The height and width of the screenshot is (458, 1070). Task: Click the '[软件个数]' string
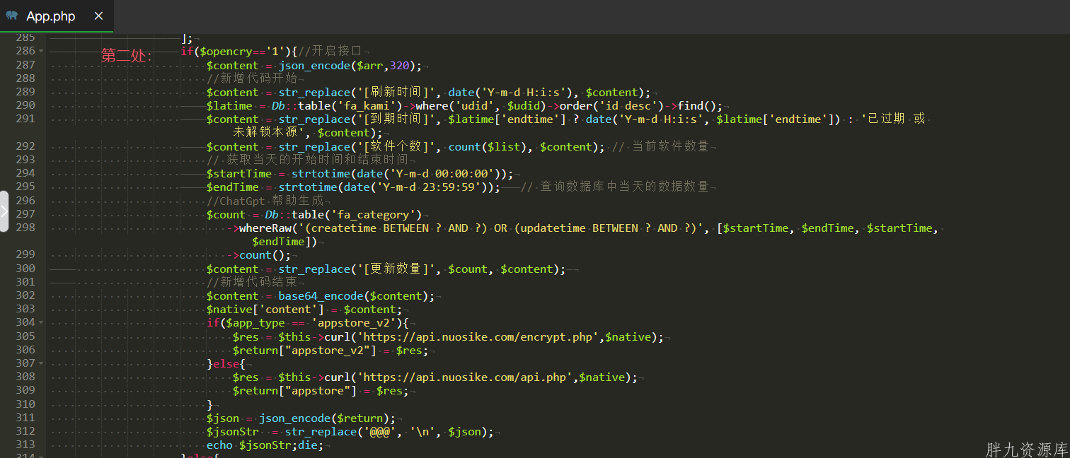(396, 147)
